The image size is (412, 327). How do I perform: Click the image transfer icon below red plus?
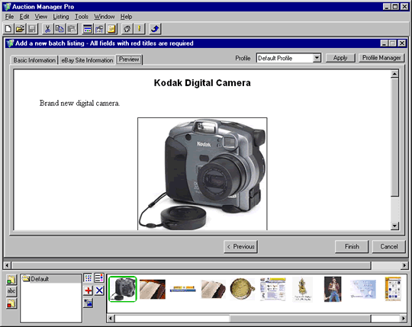point(89,303)
